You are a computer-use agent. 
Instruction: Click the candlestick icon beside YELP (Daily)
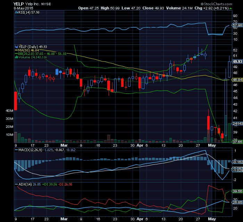[16, 47]
